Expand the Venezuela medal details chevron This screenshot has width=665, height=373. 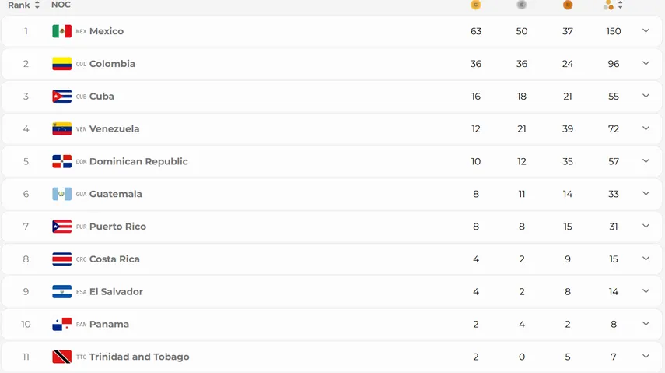[x=646, y=128]
